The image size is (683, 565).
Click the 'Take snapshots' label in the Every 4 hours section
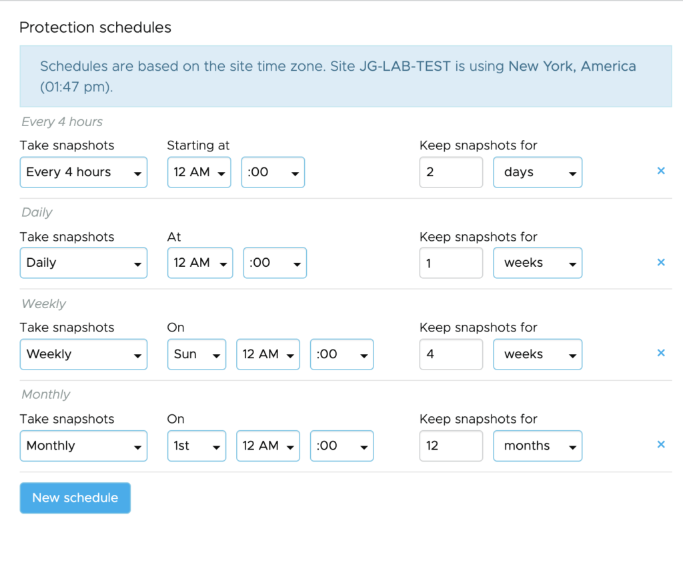click(67, 145)
